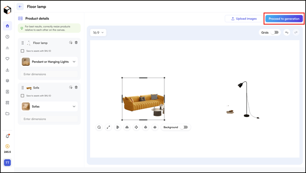Click the flip mirror icon in canvas toolbar
Viewport: 306px width, 173px height.
127,127
